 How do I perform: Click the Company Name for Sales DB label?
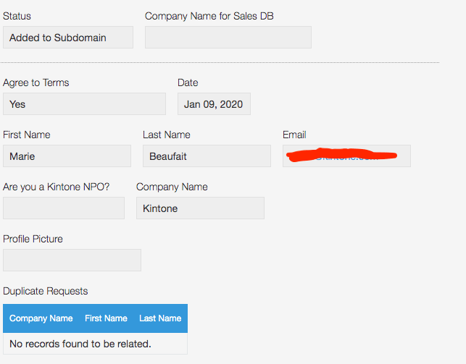click(209, 16)
